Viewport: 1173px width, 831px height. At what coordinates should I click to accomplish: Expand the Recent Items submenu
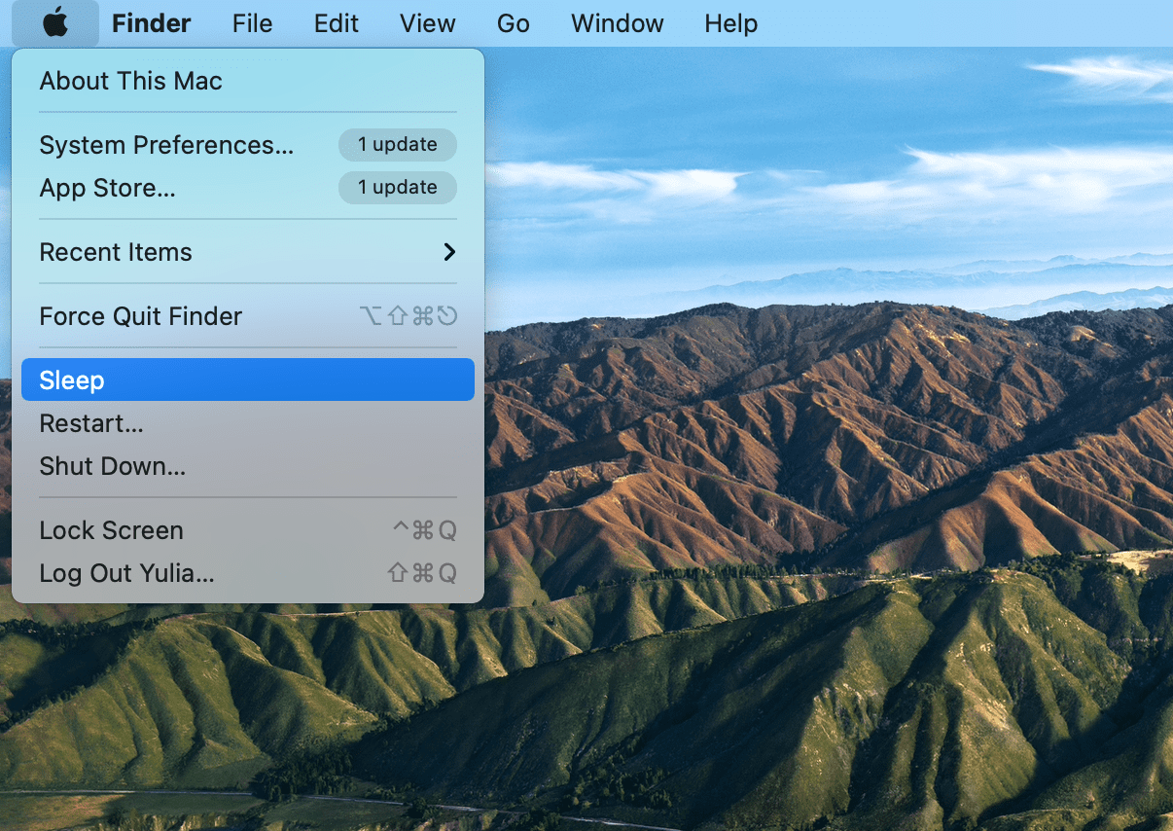(x=116, y=251)
